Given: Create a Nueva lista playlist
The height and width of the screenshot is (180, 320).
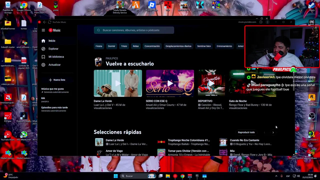Looking at the screenshot, I should 57,80.
